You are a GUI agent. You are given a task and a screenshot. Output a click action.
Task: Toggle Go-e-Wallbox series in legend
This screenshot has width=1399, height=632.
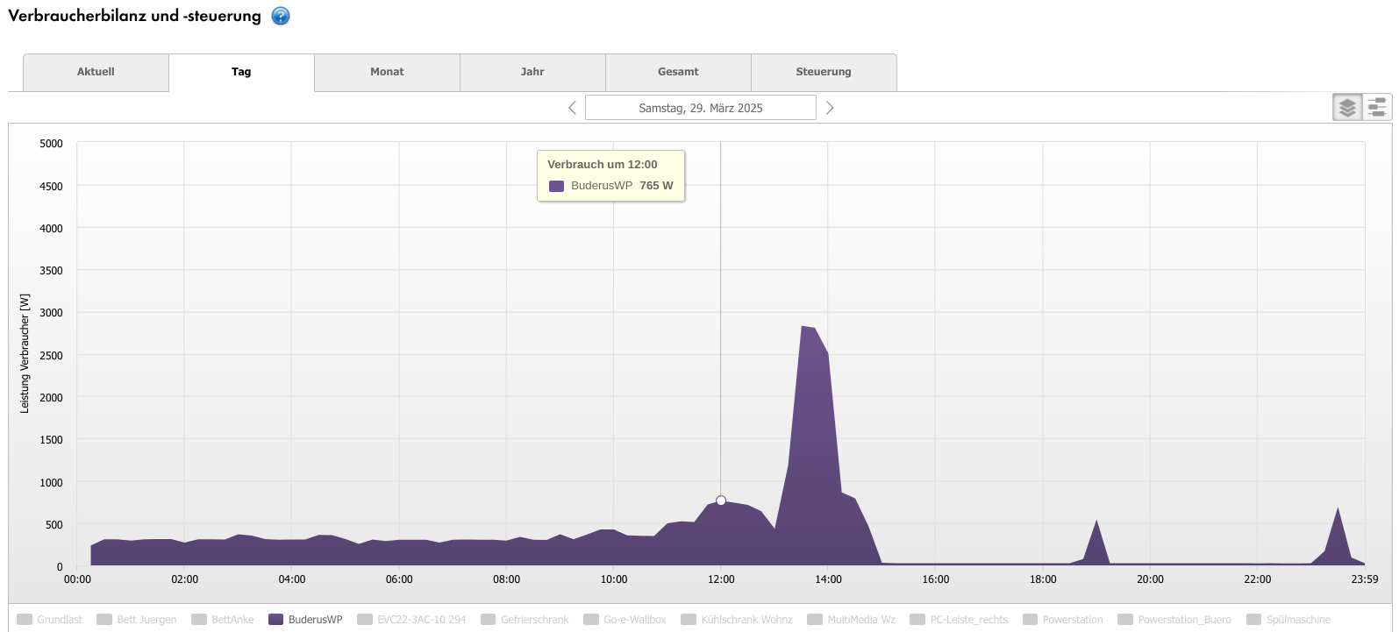625,620
